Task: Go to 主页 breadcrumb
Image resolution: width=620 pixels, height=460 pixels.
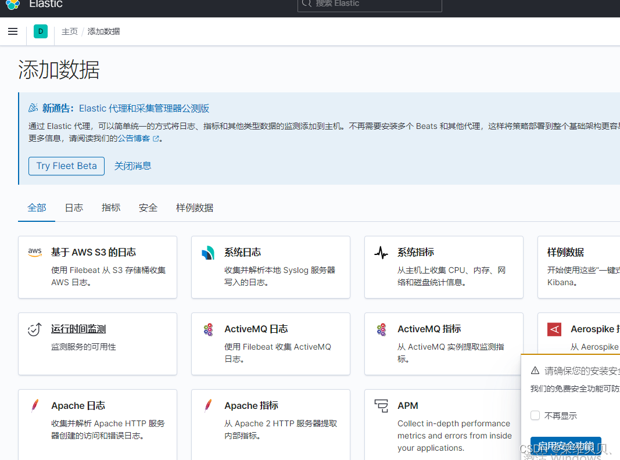Action: [70, 31]
